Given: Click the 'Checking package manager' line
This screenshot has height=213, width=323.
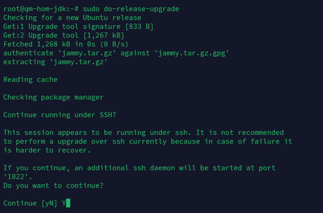Looking at the screenshot, I should pos(53,97).
